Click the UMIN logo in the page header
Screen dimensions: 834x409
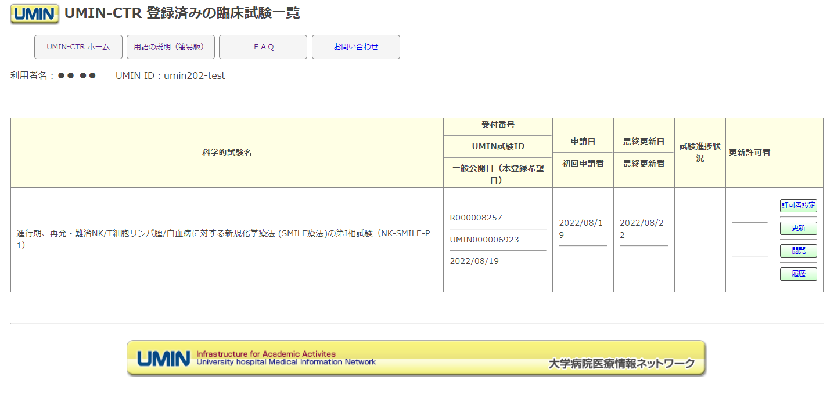pos(35,14)
